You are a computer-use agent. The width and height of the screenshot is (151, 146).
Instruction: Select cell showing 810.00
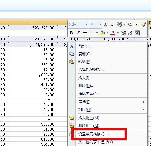pyautogui.click(x=32, y=139)
